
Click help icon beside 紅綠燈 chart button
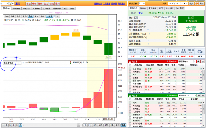54,16
